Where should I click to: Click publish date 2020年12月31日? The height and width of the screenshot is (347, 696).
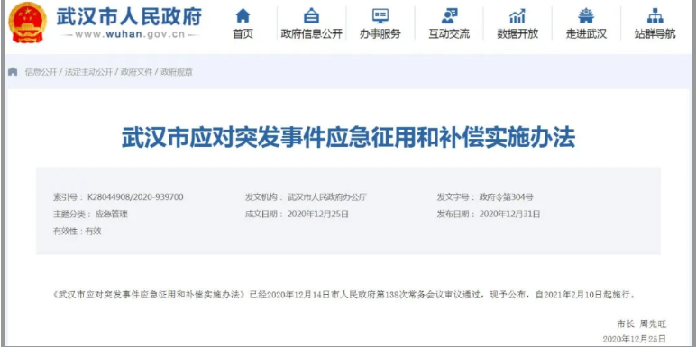tap(510, 214)
